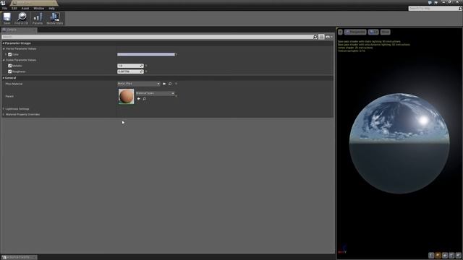Select the custom mesh preview icon

tap(458, 255)
